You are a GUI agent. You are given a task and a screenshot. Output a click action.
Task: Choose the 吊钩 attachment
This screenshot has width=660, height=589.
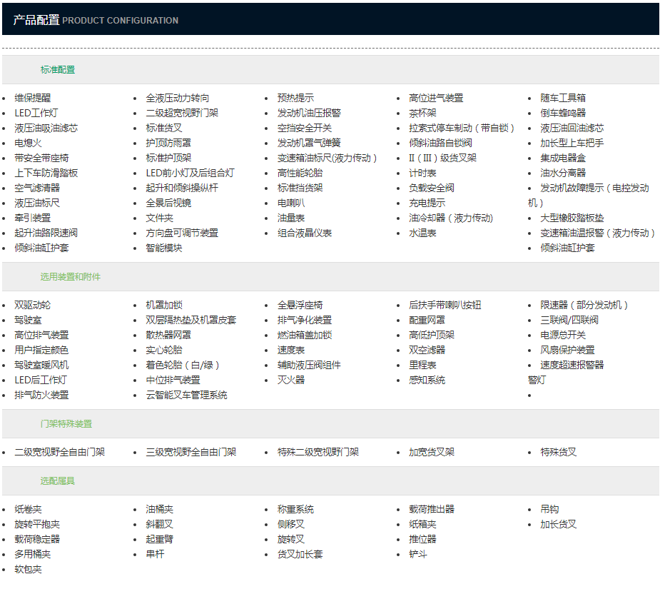(x=549, y=509)
